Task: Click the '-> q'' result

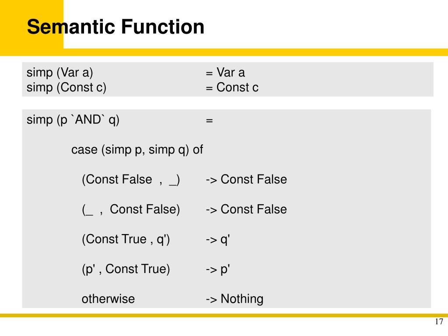Action: coord(218,240)
